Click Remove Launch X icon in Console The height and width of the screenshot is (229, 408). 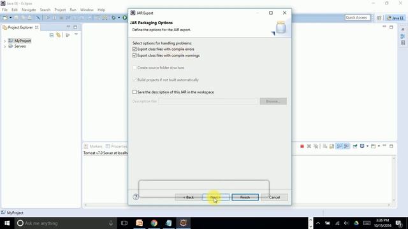pos(309,146)
